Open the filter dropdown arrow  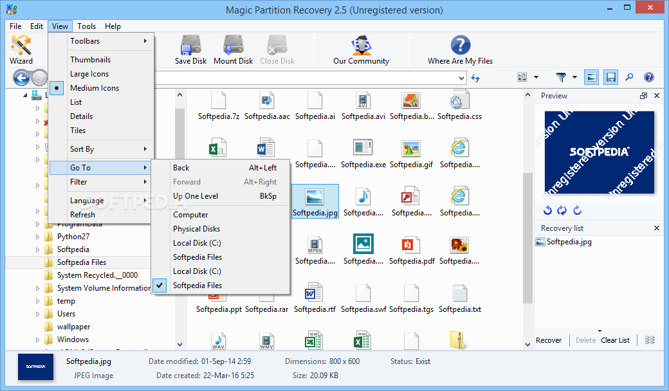[x=574, y=77]
